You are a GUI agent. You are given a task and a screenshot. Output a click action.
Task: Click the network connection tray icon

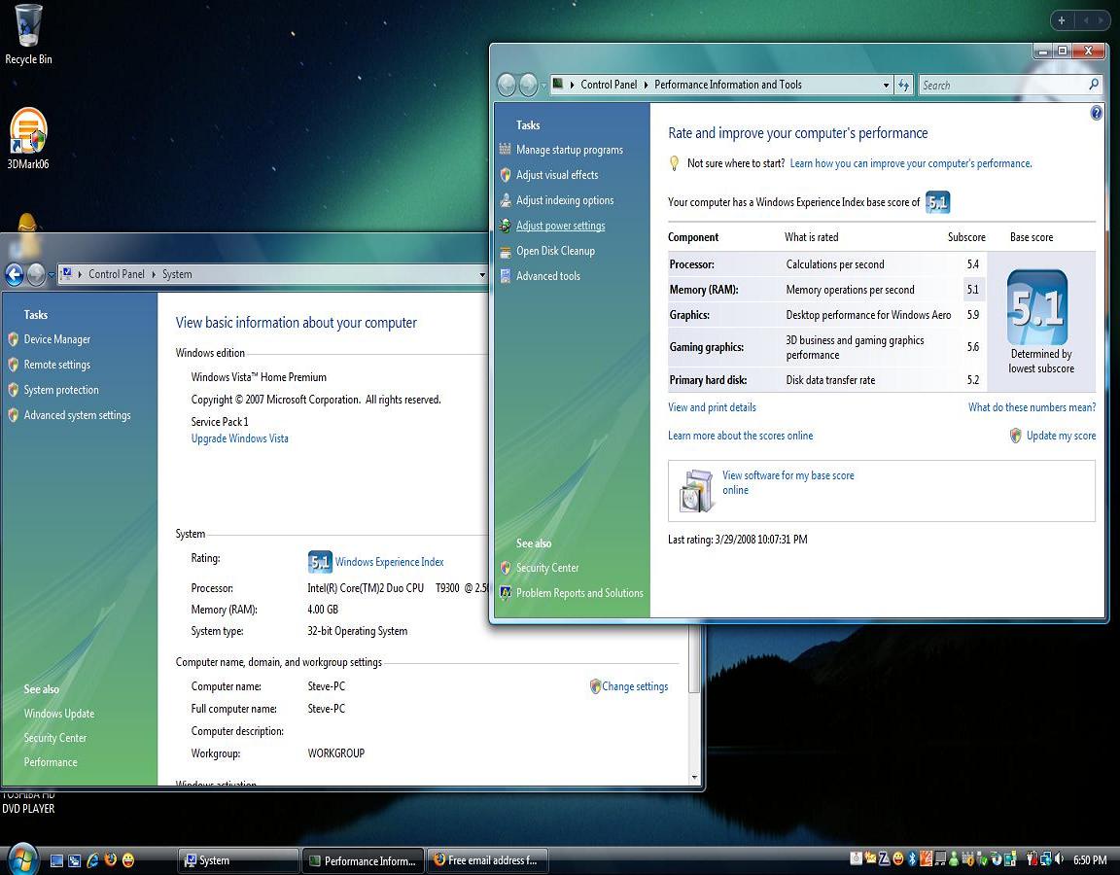[1046, 859]
